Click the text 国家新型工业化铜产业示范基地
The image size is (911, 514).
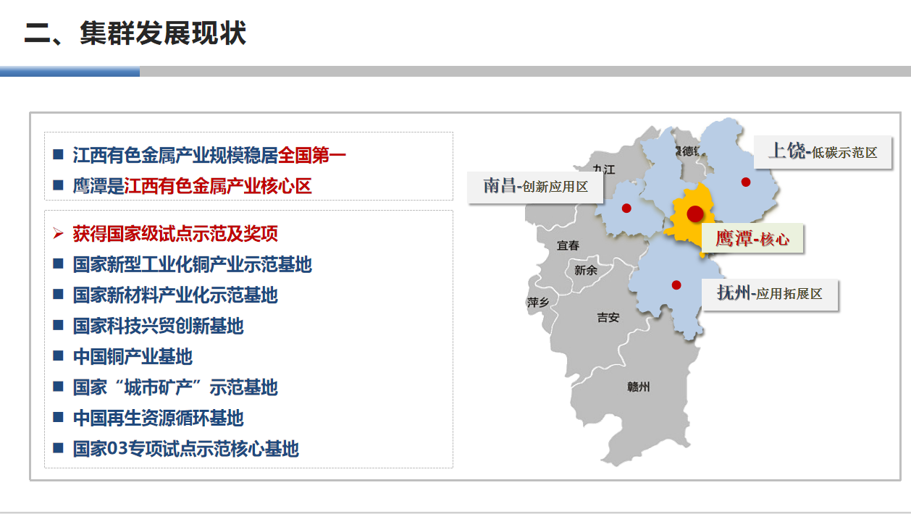coord(192,264)
